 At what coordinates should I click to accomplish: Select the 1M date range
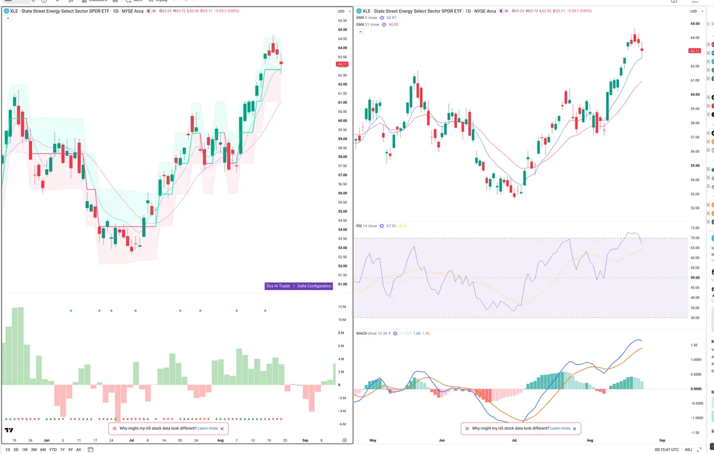[x=24, y=450]
